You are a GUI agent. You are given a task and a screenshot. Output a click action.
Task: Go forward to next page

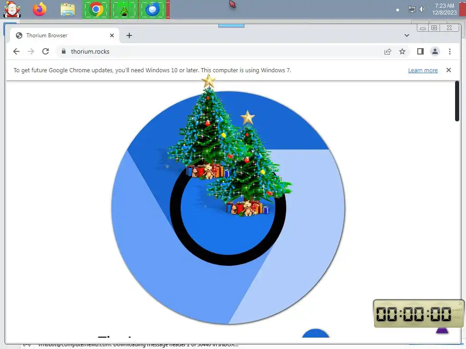(x=31, y=51)
